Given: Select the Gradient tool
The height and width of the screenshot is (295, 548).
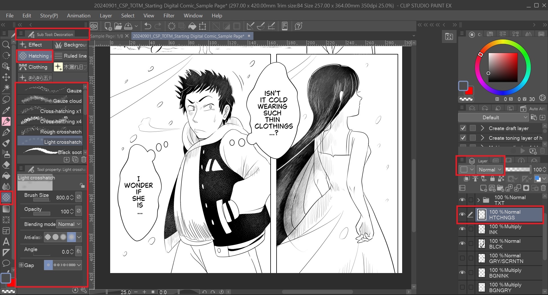Looking at the screenshot, I should [6, 209].
